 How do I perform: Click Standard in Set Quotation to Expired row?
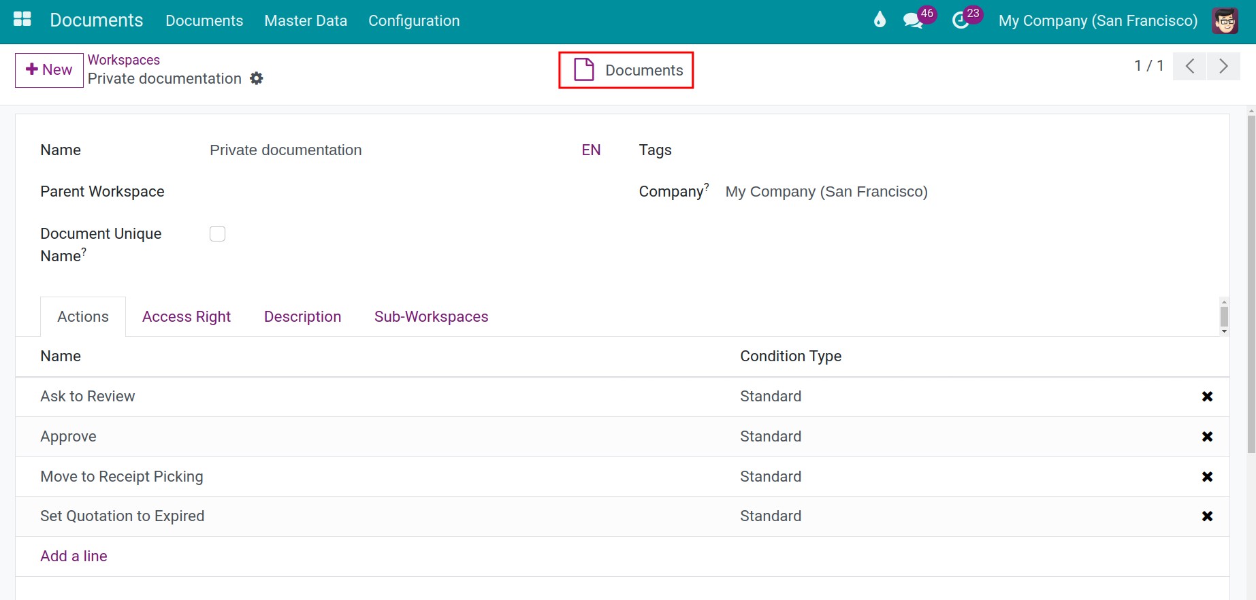[771, 516]
